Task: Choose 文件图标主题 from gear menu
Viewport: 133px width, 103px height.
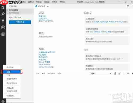Action: pyautogui.click(x=12, y=91)
